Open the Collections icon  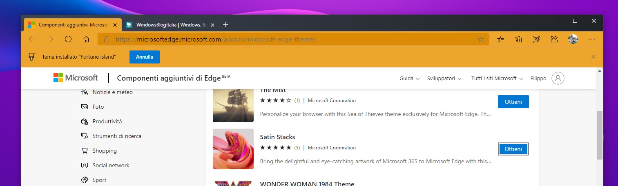[519, 39]
